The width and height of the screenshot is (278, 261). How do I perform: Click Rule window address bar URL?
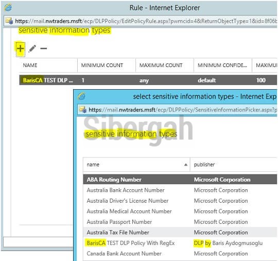pos(146,21)
